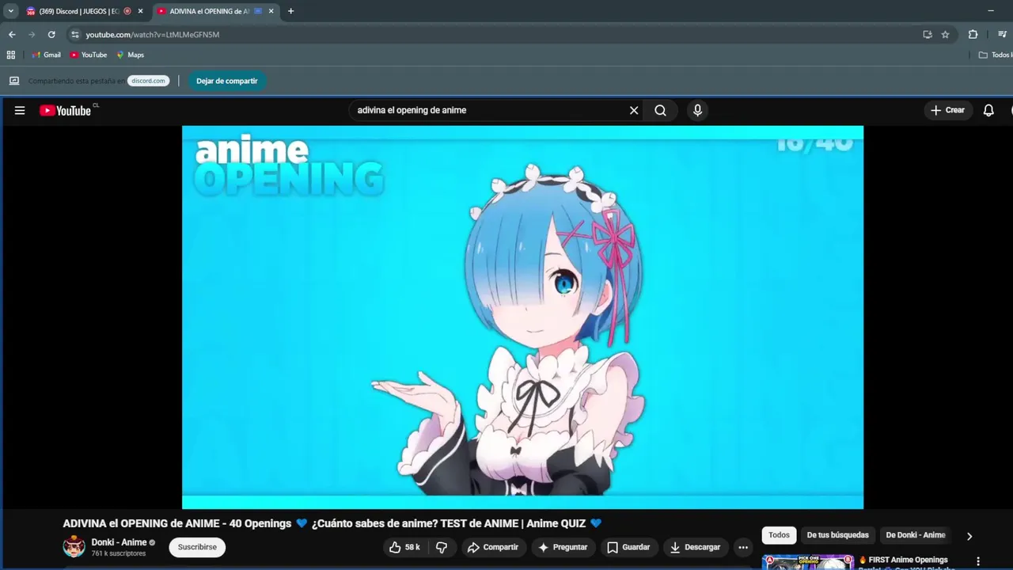This screenshot has height=570, width=1013.
Task: Dislike the video
Action: (x=442, y=547)
